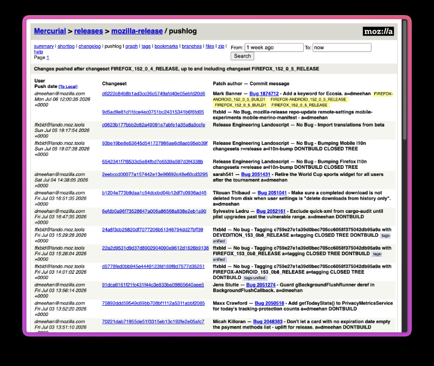Click the Search button
The image size is (434, 366).
(x=242, y=56)
